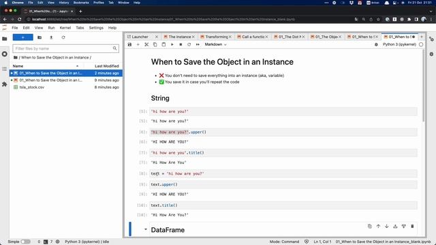Open the cell type Markdown dropdown
Image resolution: width=436 pixels, height=245 pixels.
pos(215,44)
